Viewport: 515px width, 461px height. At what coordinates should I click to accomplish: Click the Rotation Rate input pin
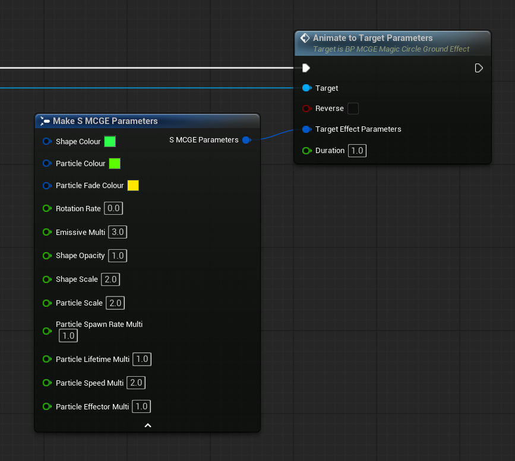coord(47,208)
